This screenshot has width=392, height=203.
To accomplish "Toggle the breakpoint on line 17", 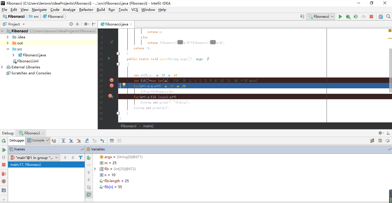I will tap(112, 85).
